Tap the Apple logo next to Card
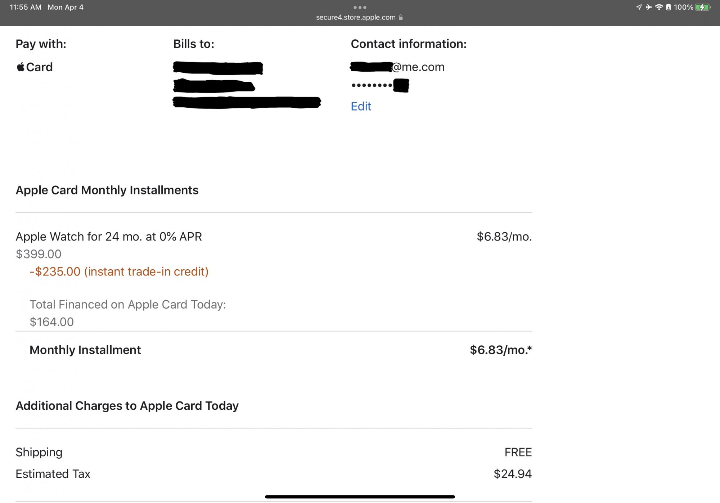720x503 pixels. click(x=21, y=67)
